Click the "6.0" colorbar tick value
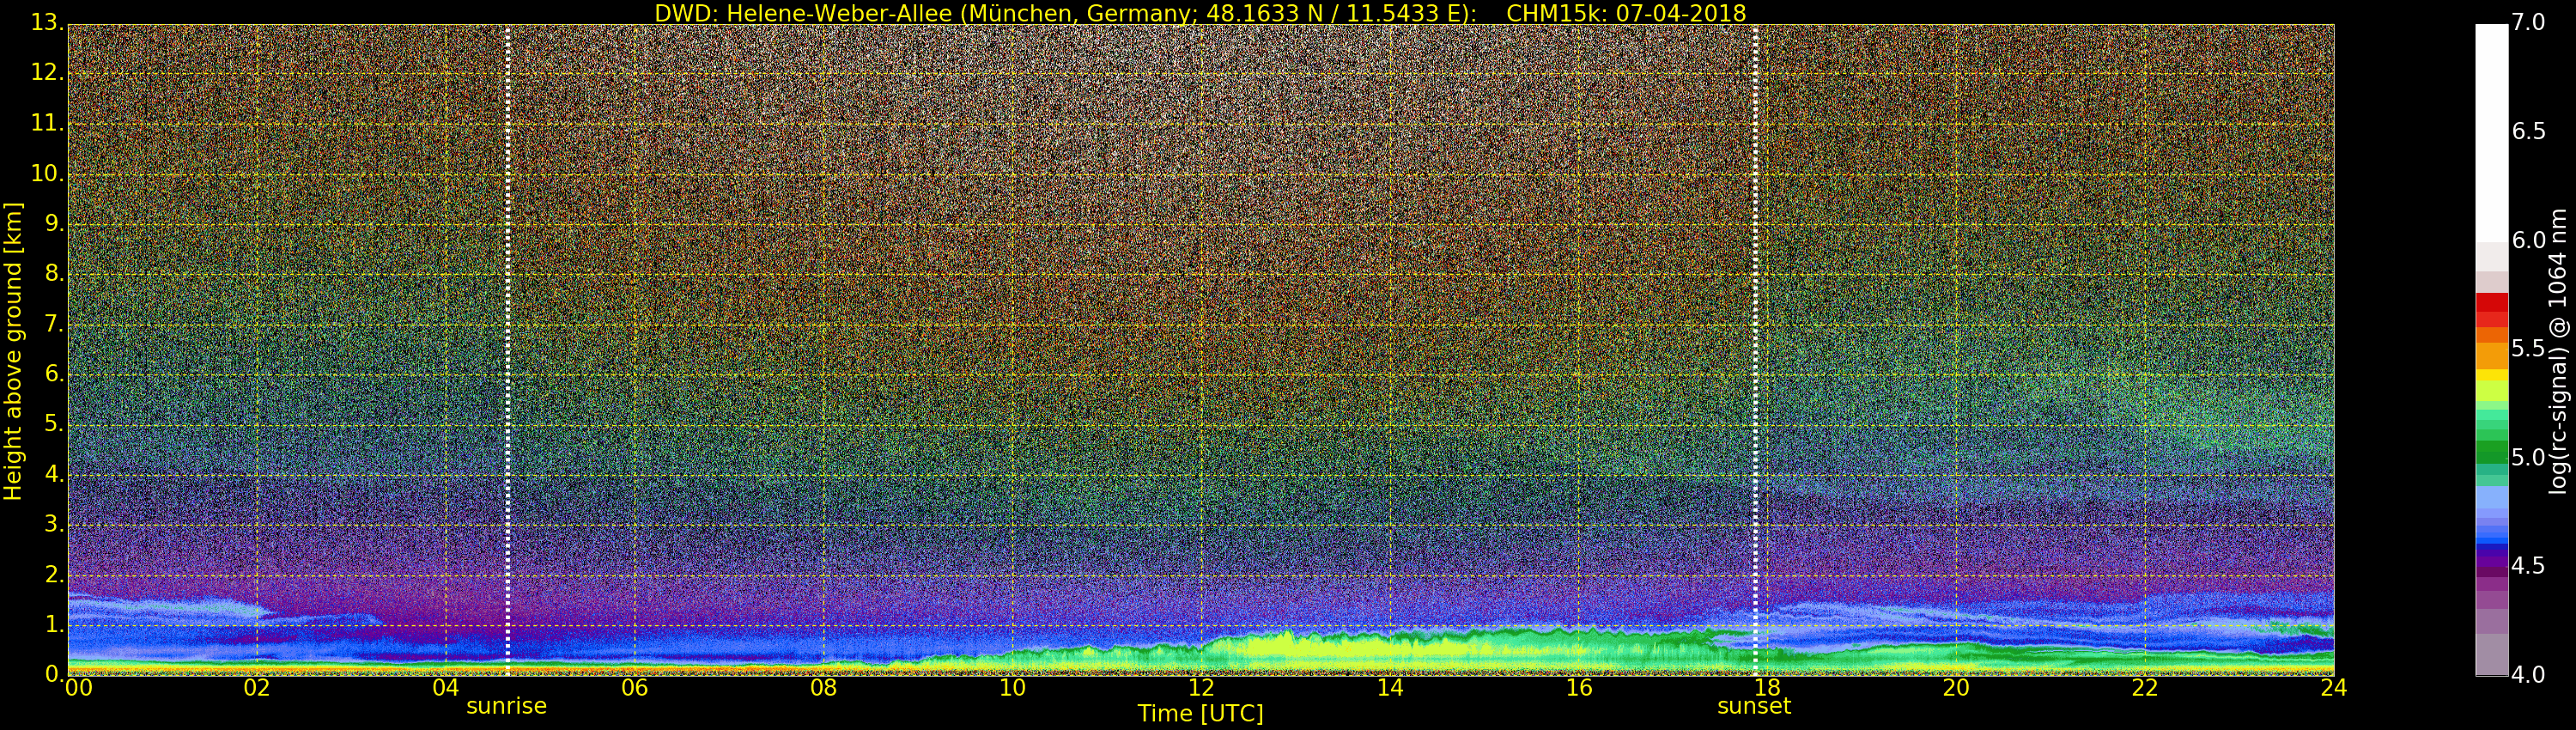 point(2528,240)
